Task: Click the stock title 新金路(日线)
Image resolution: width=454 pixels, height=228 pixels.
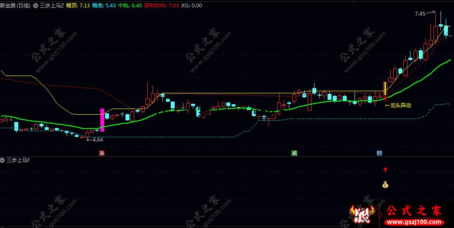Action: point(15,6)
